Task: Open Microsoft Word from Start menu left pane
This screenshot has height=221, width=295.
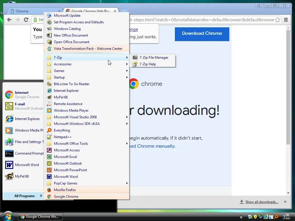Action: pyautogui.click(x=23, y=165)
